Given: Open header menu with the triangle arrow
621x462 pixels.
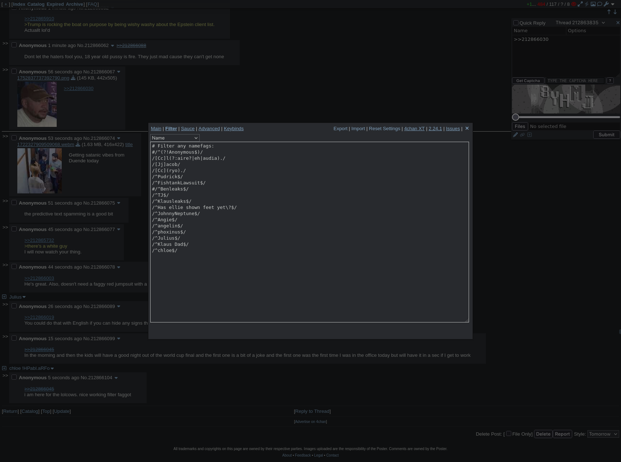Looking at the screenshot, I should point(613,4).
